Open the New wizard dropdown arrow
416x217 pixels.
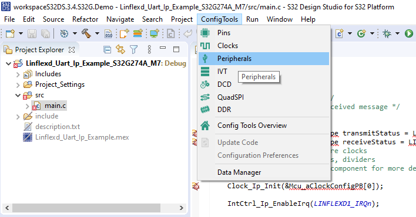[x=21, y=33]
